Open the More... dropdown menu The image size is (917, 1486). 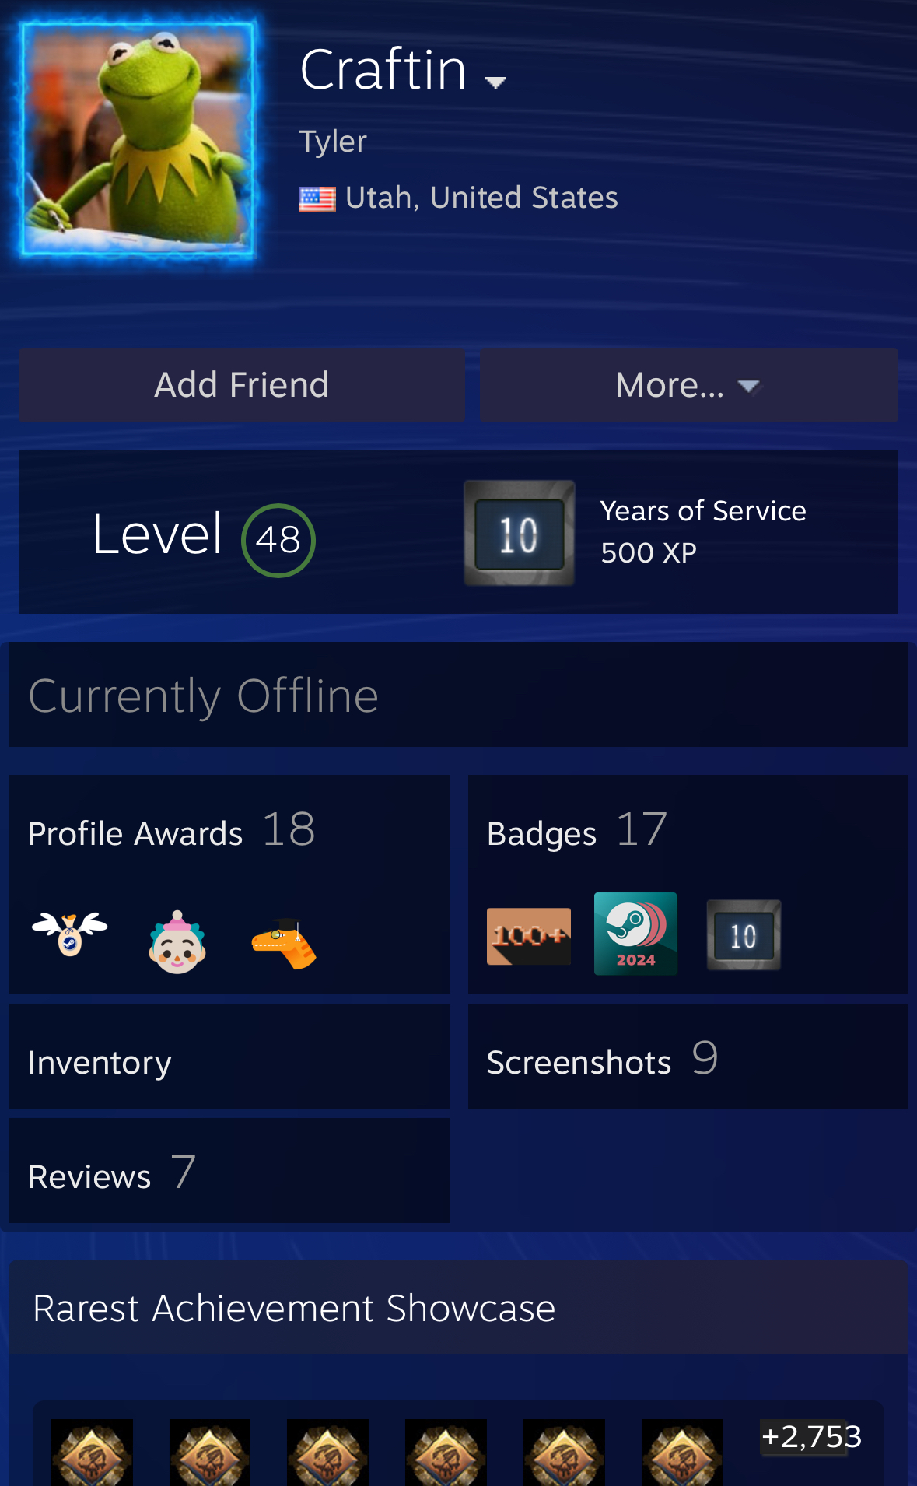(689, 385)
